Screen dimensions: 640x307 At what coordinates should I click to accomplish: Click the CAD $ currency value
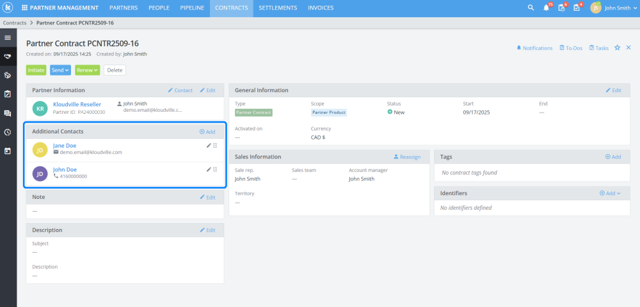(x=318, y=138)
